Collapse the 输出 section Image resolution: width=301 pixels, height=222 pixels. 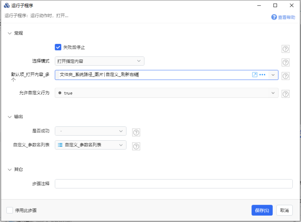point(10,117)
